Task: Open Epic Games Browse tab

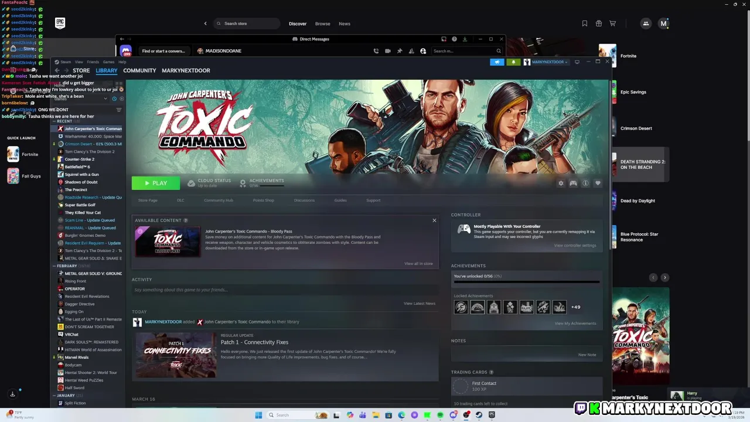Action: [x=323, y=23]
